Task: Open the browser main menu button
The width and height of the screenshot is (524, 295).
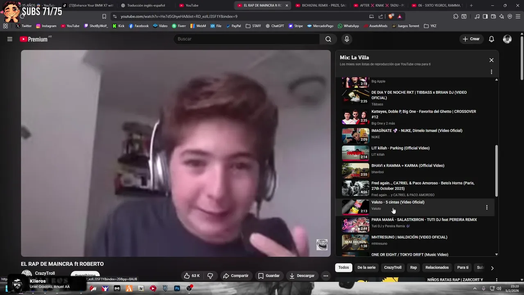Action: 518,16
